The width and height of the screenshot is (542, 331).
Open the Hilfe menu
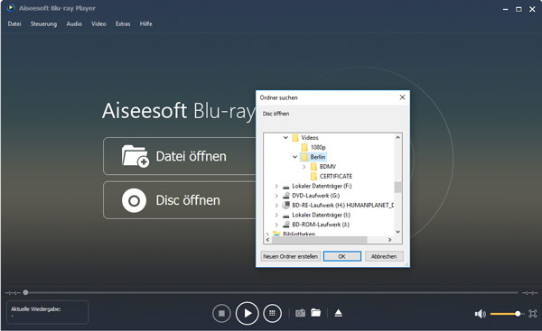pyautogui.click(x=145, y=23)
